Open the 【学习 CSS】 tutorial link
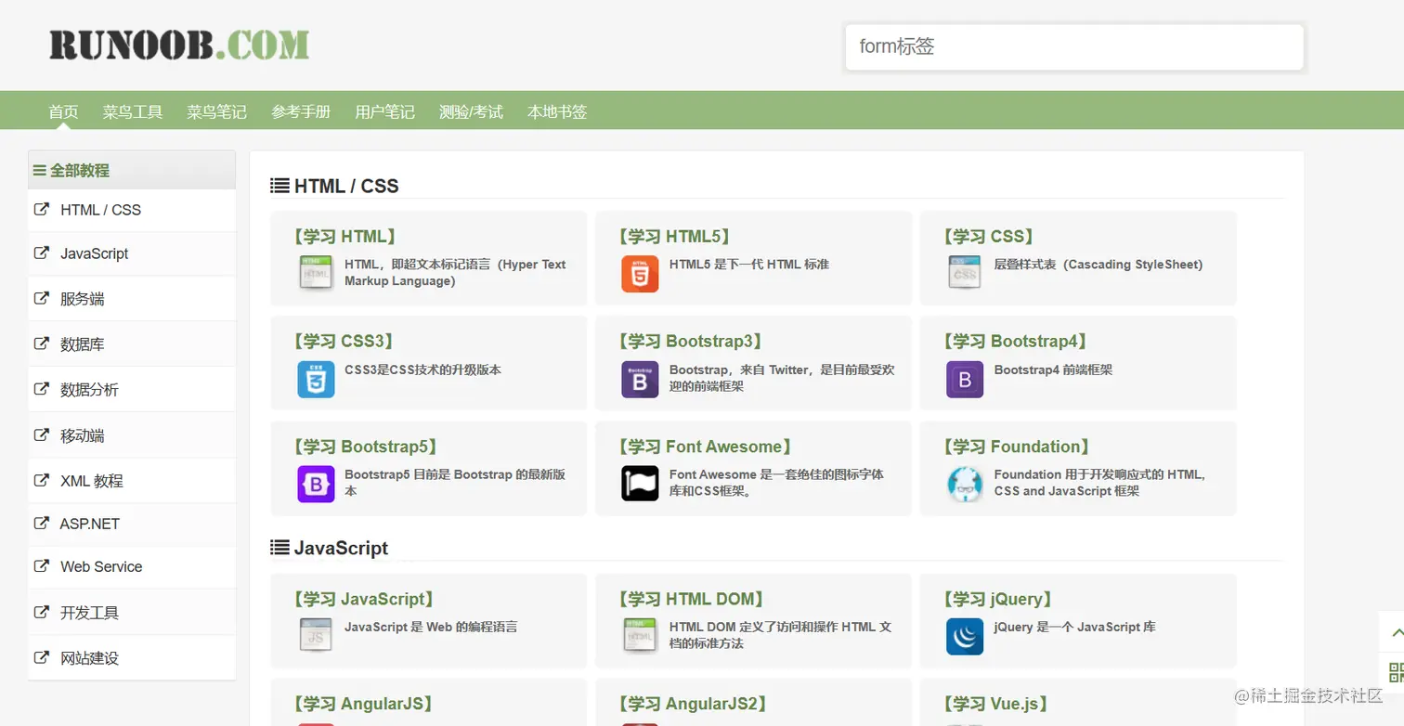 [988, 237]
